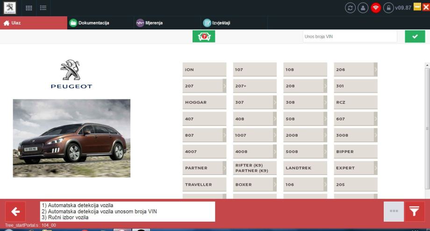Click the Ulaz home icon
Screen dimensions: 430x231
point(7,23)
